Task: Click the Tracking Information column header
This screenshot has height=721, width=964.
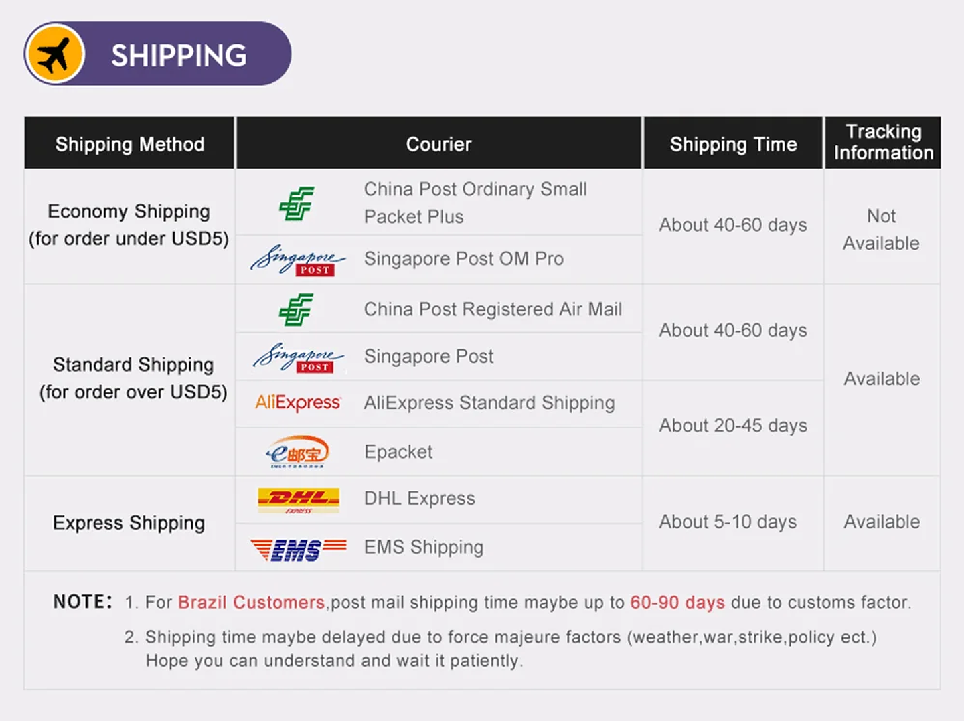Action: (x=883, y=142)
